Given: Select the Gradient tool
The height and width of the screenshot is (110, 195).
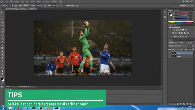Looking at the screenshot, I should tap(2, 48).
